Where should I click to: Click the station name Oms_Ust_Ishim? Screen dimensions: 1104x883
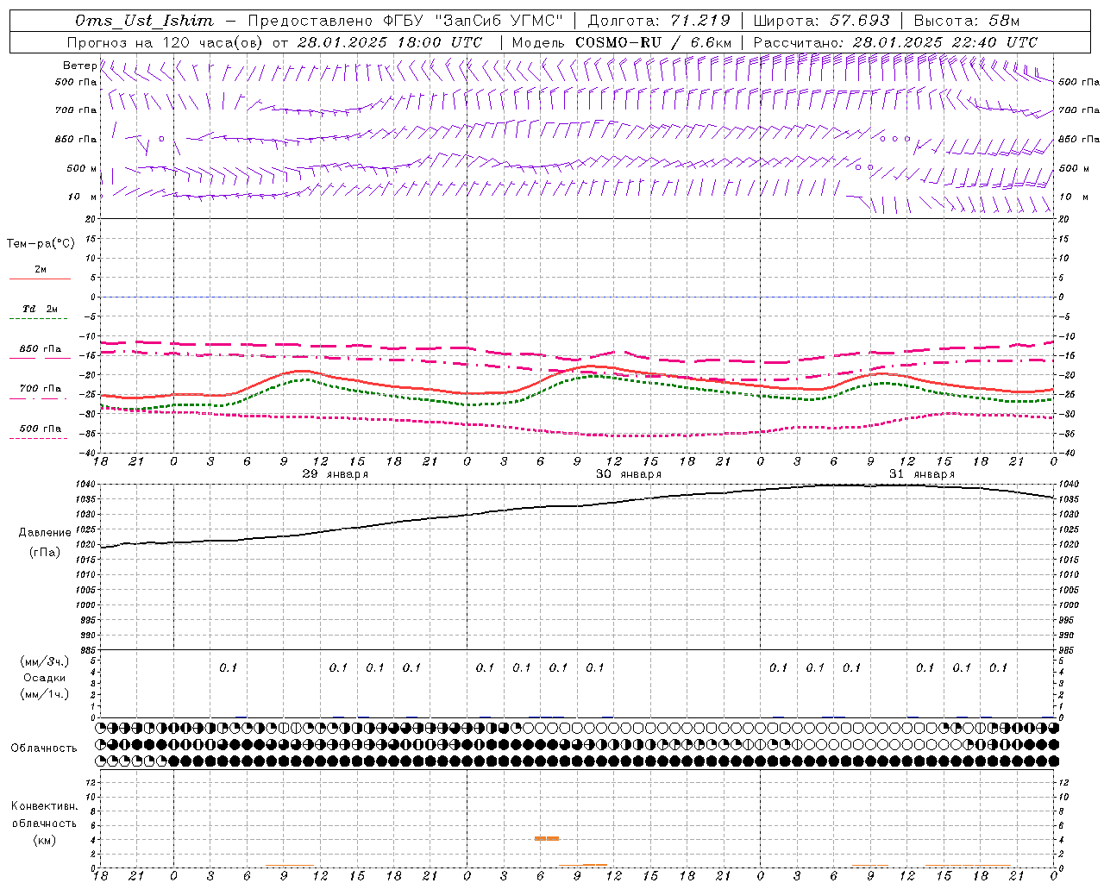click(144, 21)
